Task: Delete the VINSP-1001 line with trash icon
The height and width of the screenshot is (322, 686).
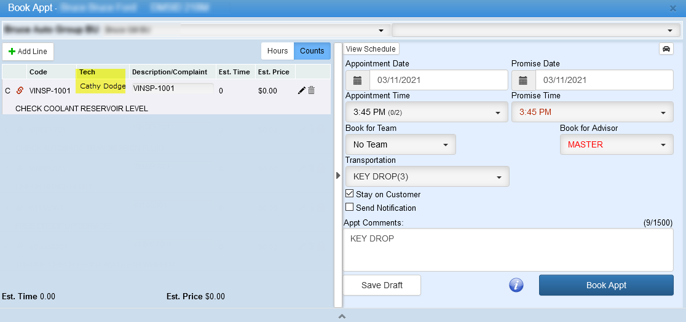Action: (312, 90)
